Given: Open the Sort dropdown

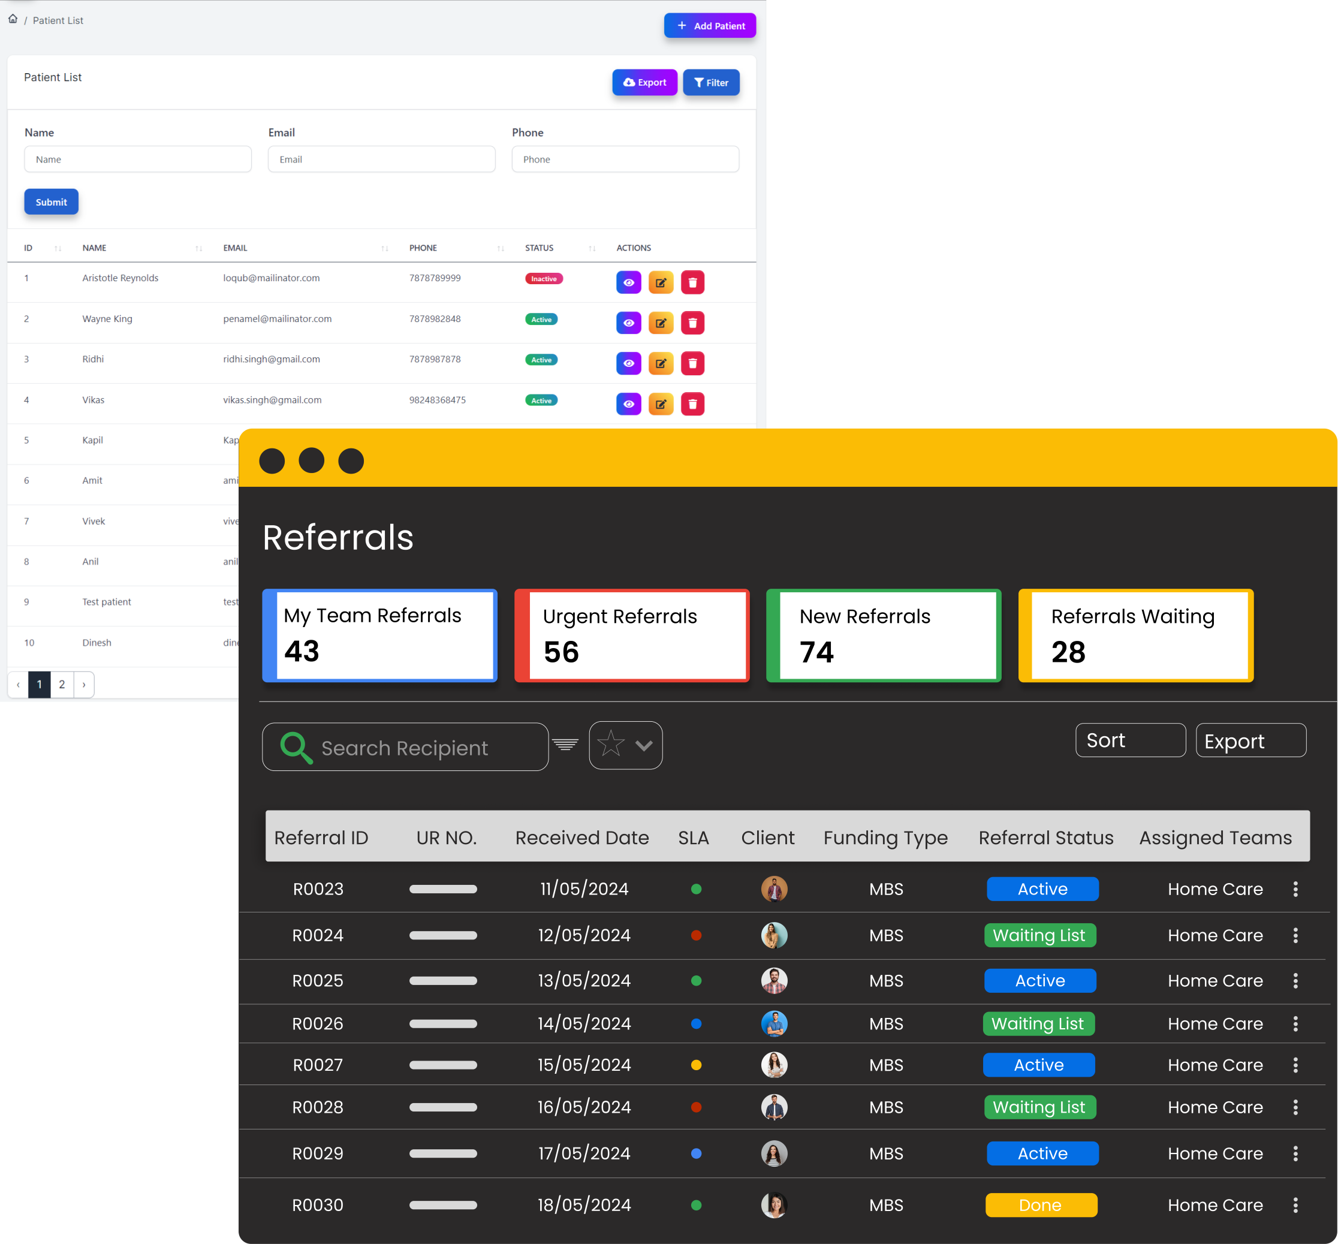Looking at the screenshot, I should pos(1130,740).
